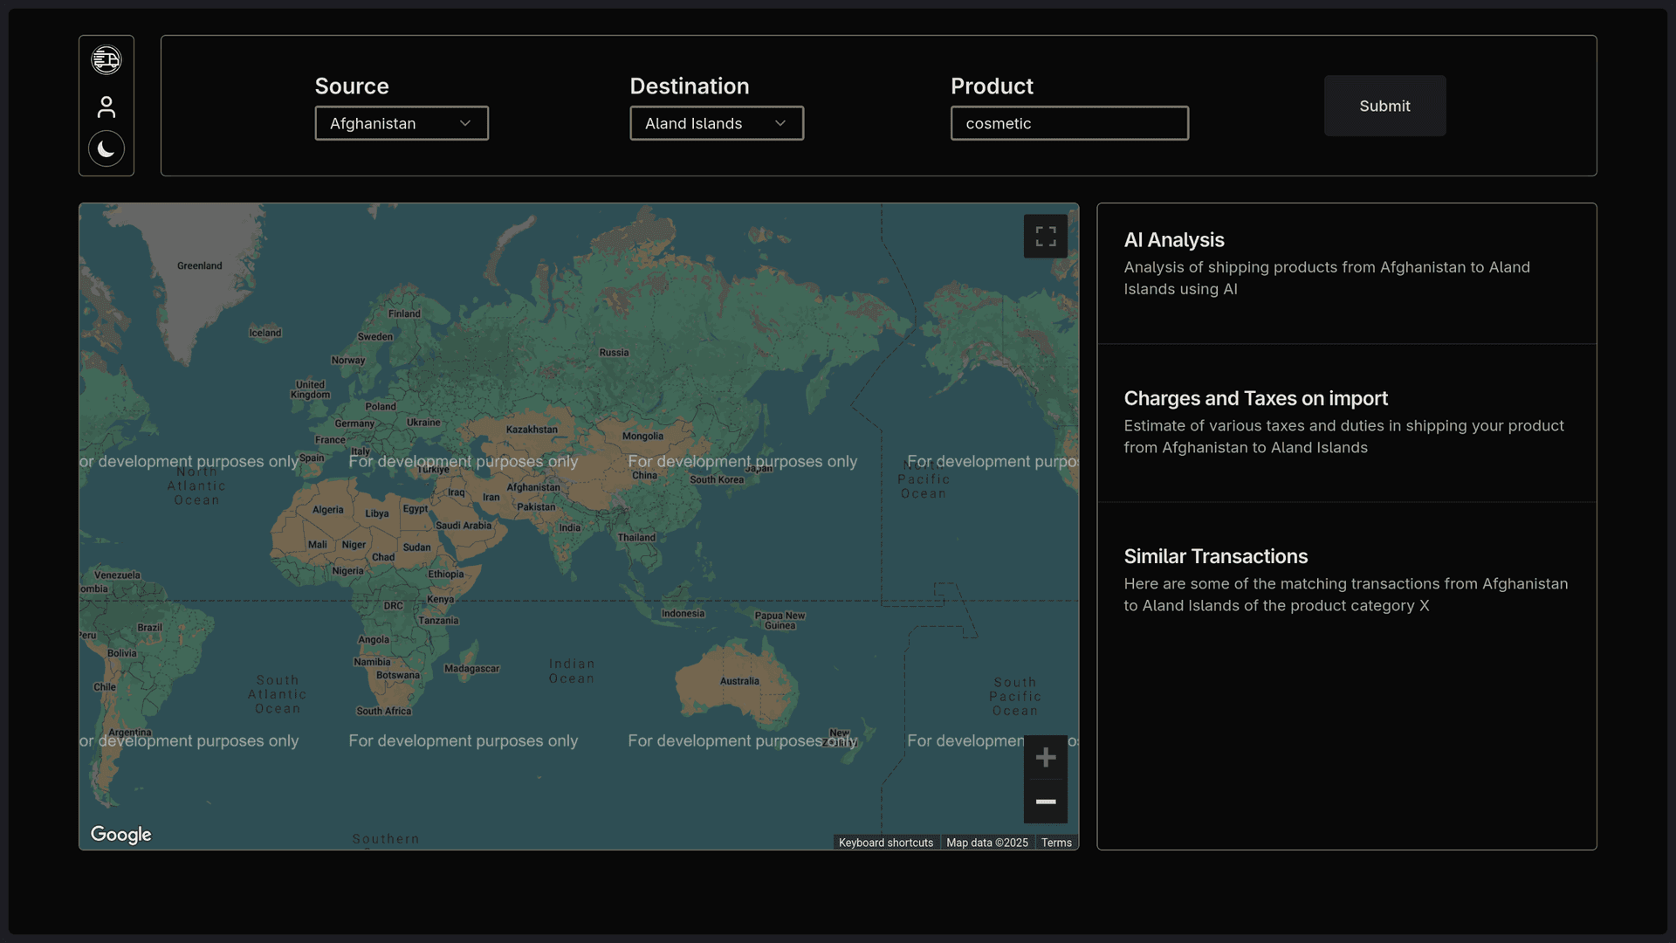Click the Similar Transactions heading
The height and width of the screenshot is (943, 1676).
(1215, 556)
